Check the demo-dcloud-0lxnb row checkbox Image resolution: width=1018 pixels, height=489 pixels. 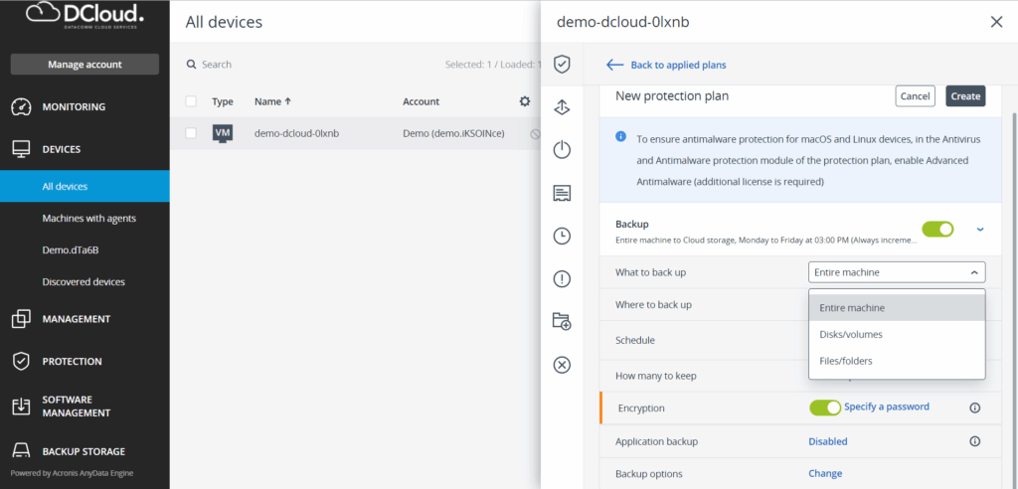[191, 133]
